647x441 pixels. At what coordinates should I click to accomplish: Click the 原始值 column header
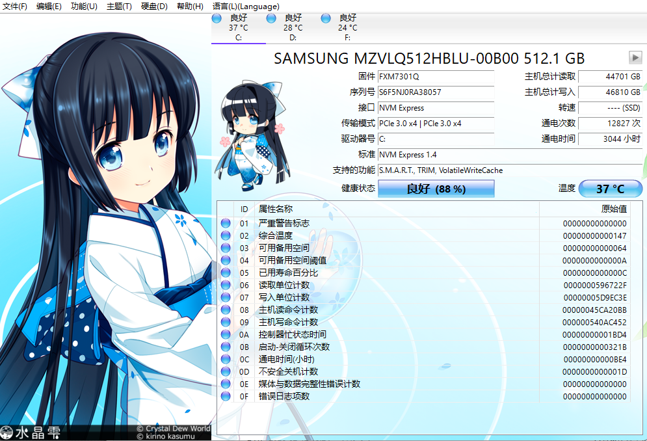click(585, 209)
